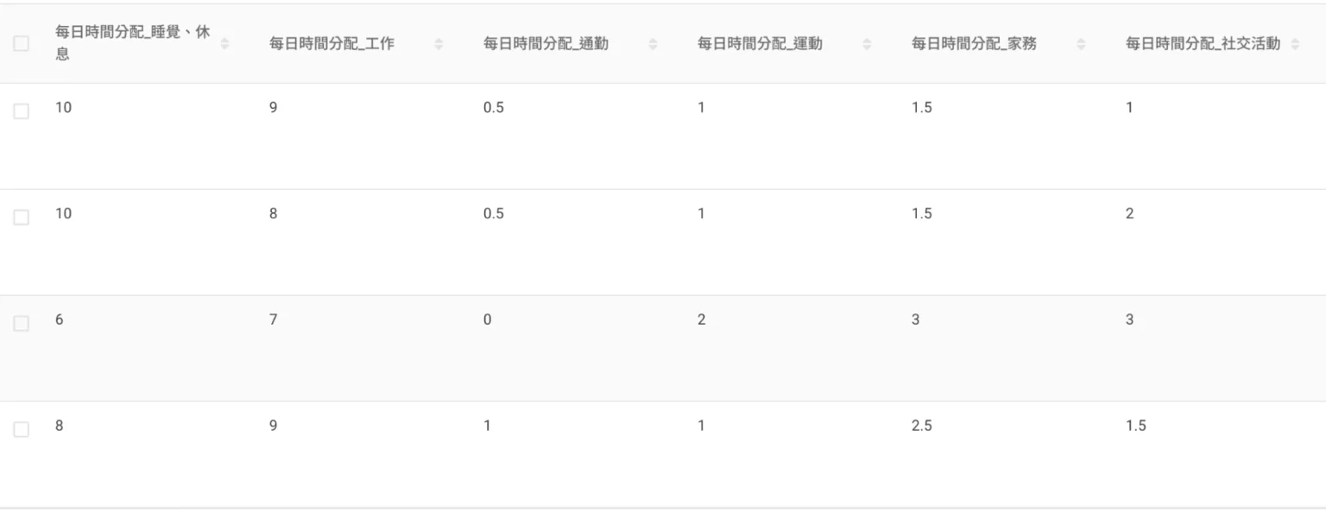Click the social activity cell showing 1.5
This screenshot has height=511, width=1326.
[x=1136, y=426]
